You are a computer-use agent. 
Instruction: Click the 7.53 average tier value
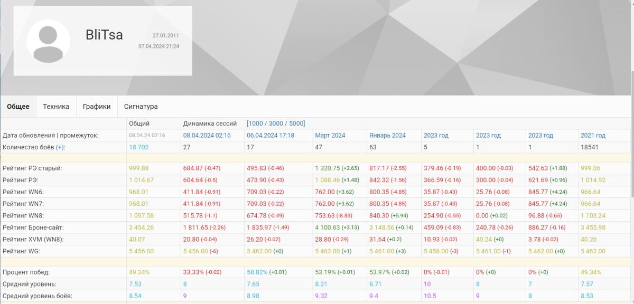135,284
